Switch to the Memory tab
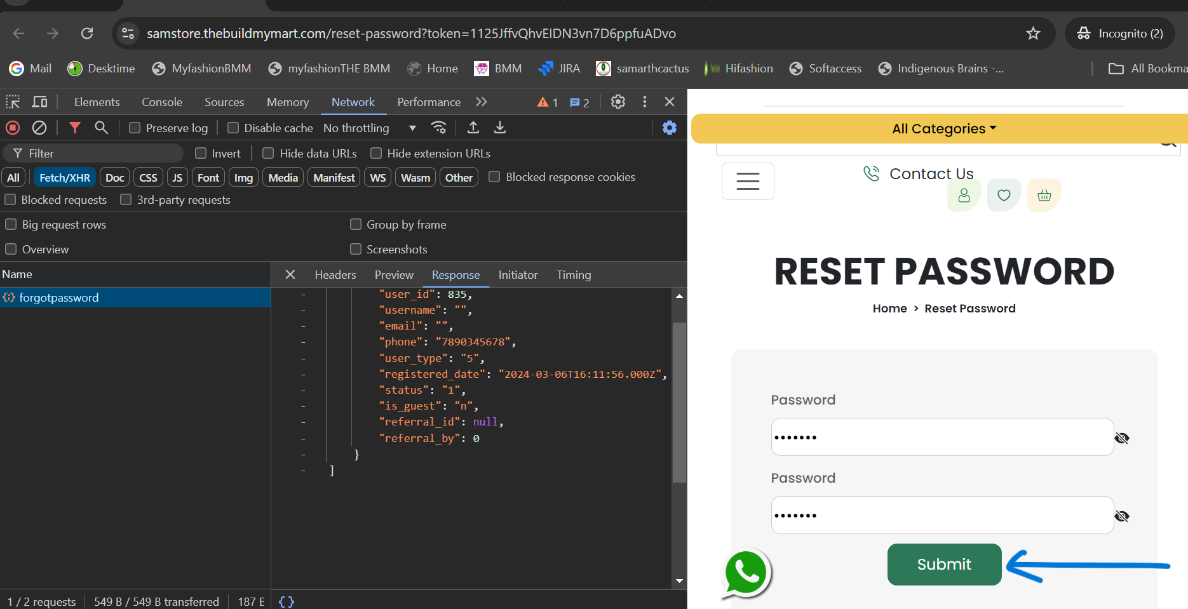The image size is (1188, 609). (x=288, y=102)
